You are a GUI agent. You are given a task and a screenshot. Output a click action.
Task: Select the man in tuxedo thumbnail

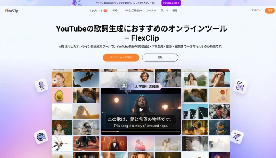tap(114, 143)
